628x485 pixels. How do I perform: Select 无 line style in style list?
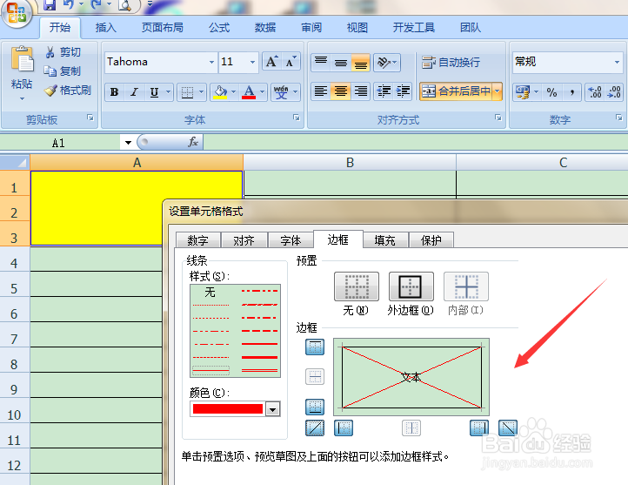(210, 292)
